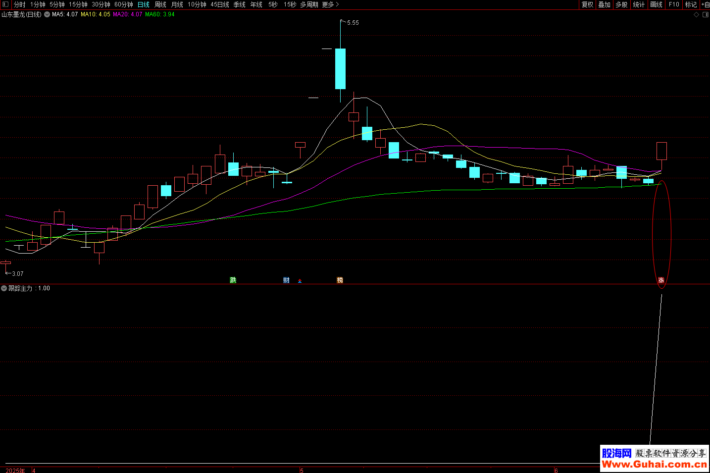
Task: Click the MA10: 4.05 label
Action: tap(96, 14)
